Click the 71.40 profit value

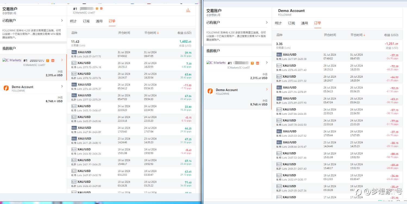pyautogui.click(x=188, y=183)
